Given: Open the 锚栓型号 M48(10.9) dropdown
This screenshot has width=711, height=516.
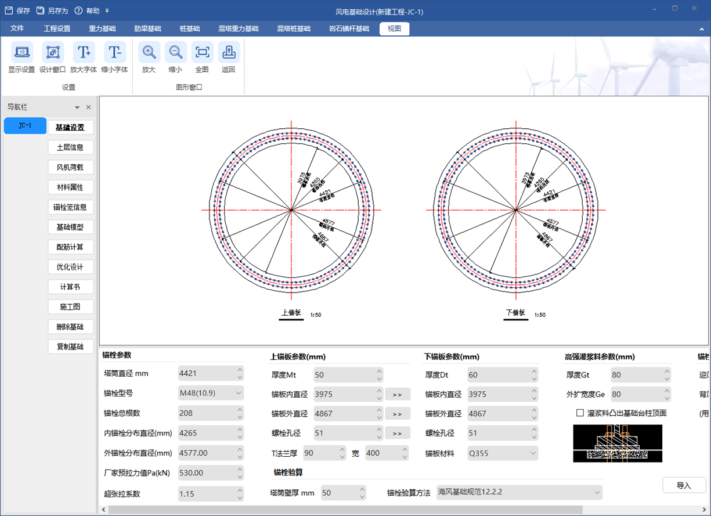Looking at the screenshot, I should pyautogui.click(x=211, y=394).
